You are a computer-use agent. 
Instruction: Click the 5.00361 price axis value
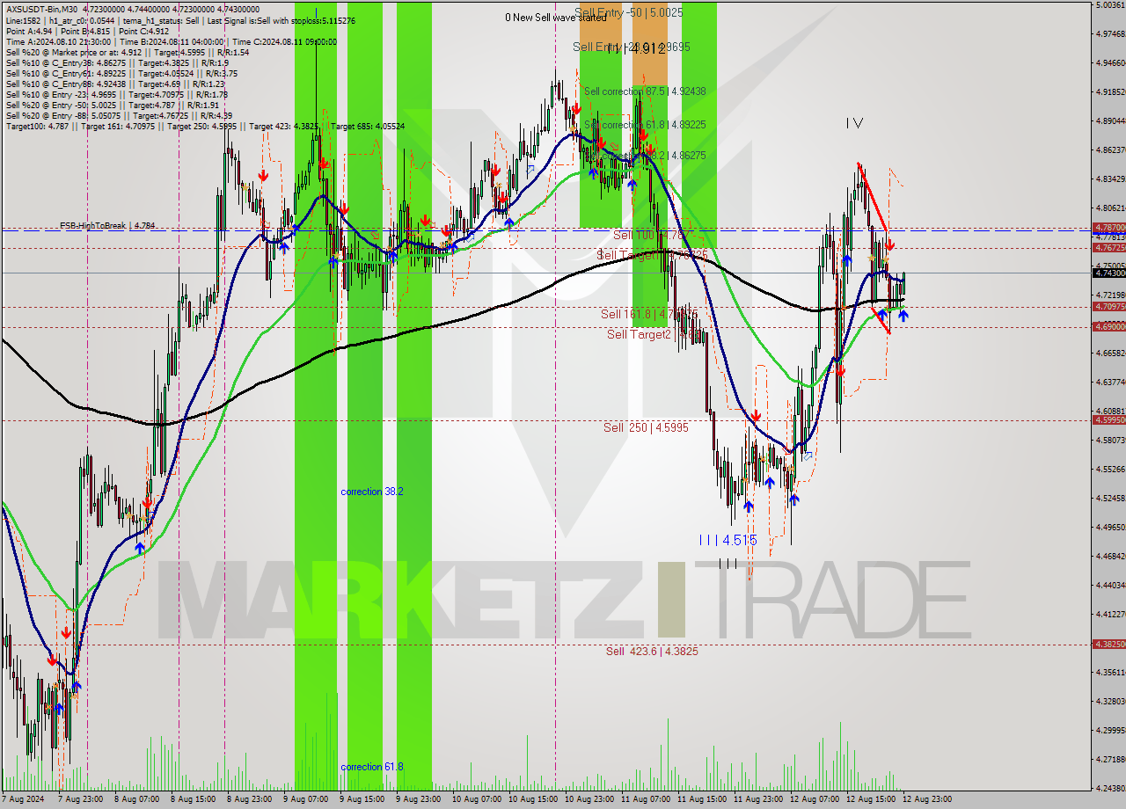(1110, 4)
